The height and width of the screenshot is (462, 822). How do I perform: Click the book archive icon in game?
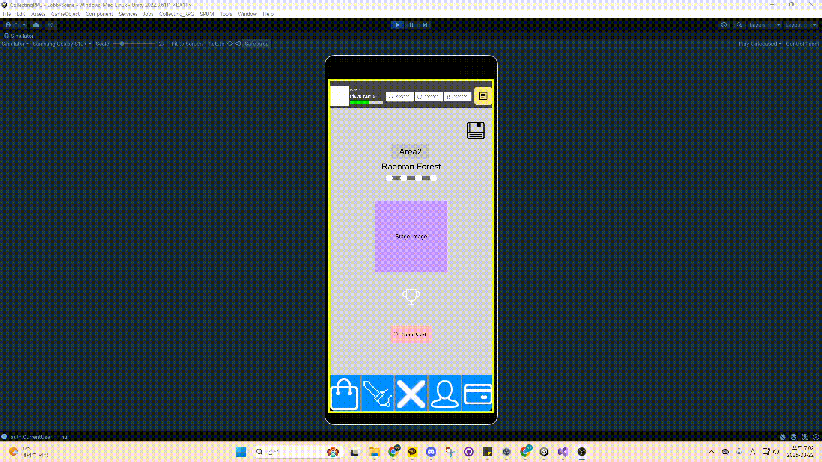476,130
